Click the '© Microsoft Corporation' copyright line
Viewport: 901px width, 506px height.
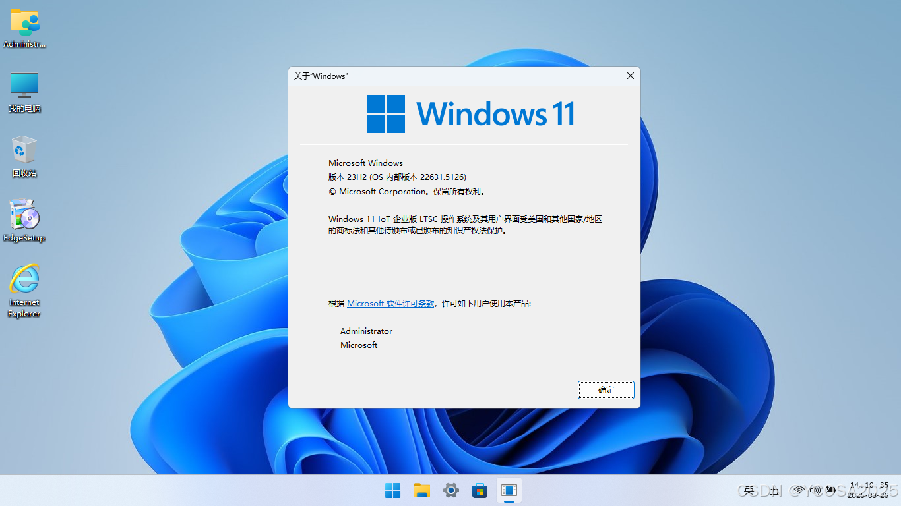point(407,192)
